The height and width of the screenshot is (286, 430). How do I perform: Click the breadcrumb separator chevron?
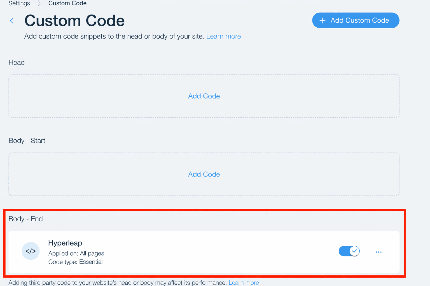click(39, 3)
